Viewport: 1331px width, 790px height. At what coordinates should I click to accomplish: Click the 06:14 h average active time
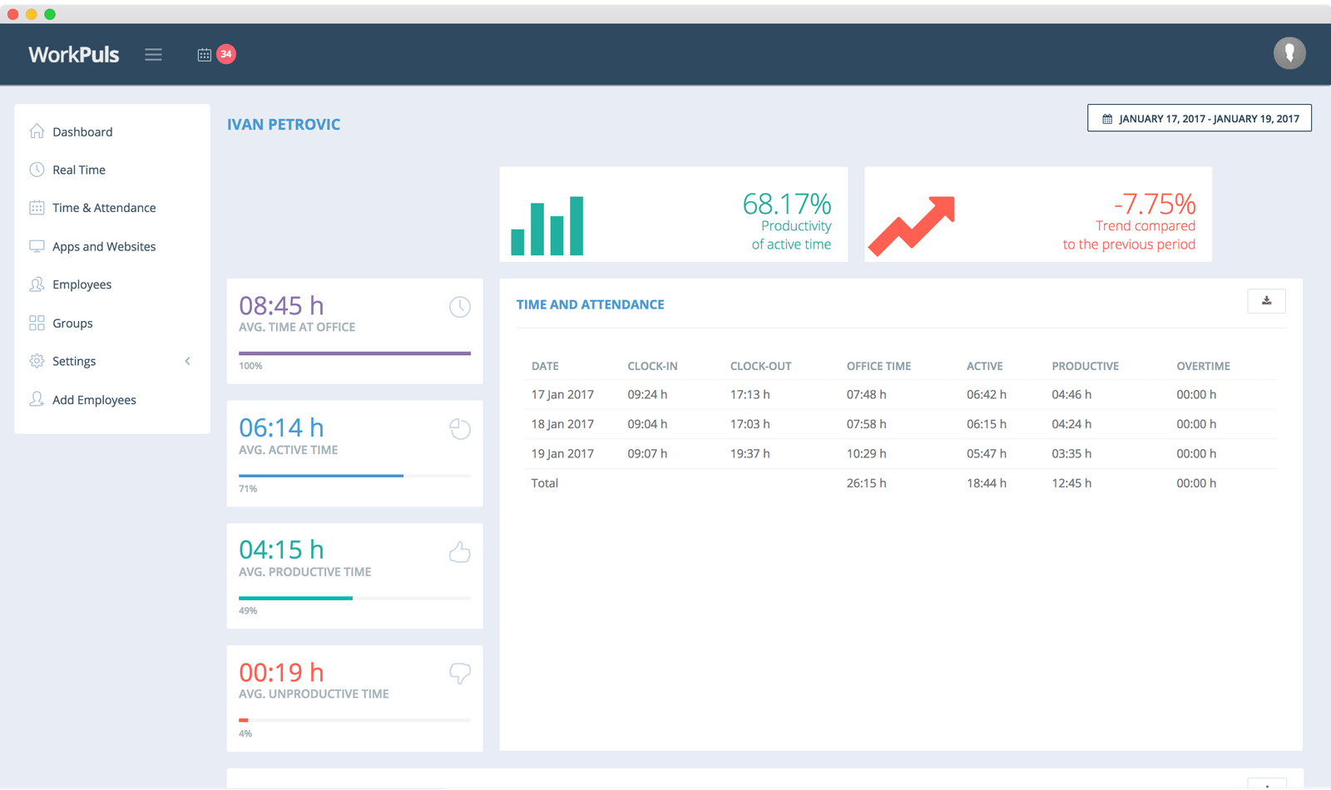tap(281, 428)
